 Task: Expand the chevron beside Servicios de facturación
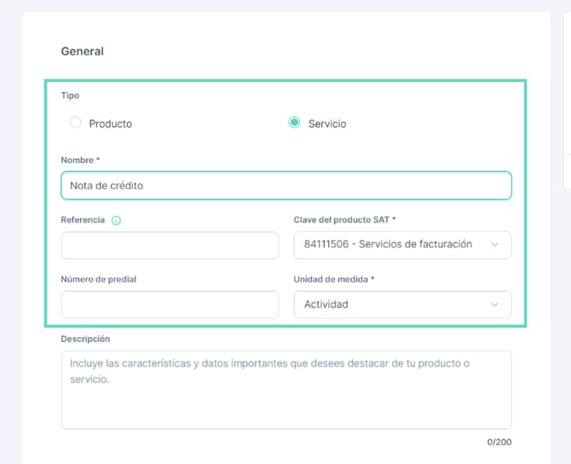(x=494, y=245)
